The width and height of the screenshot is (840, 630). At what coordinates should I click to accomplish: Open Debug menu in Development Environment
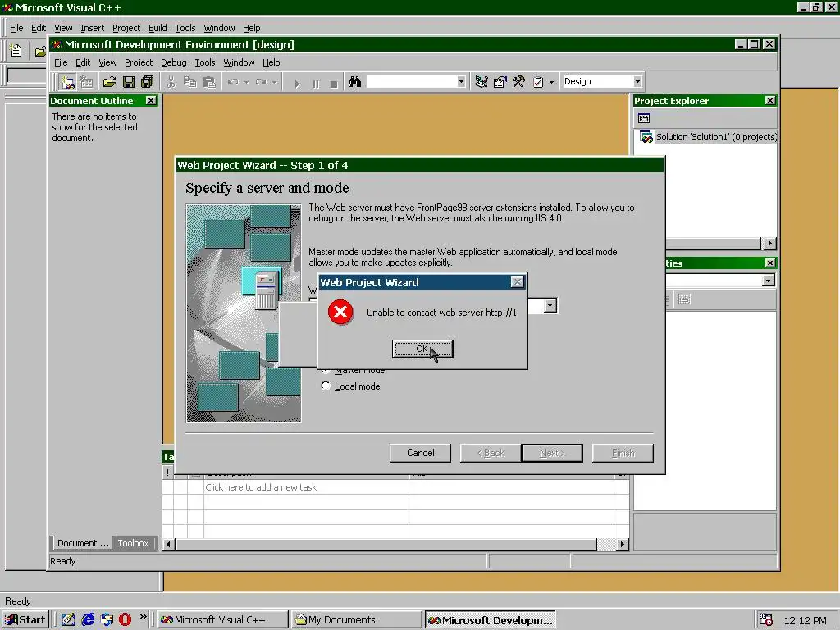[x=174, y=62]
